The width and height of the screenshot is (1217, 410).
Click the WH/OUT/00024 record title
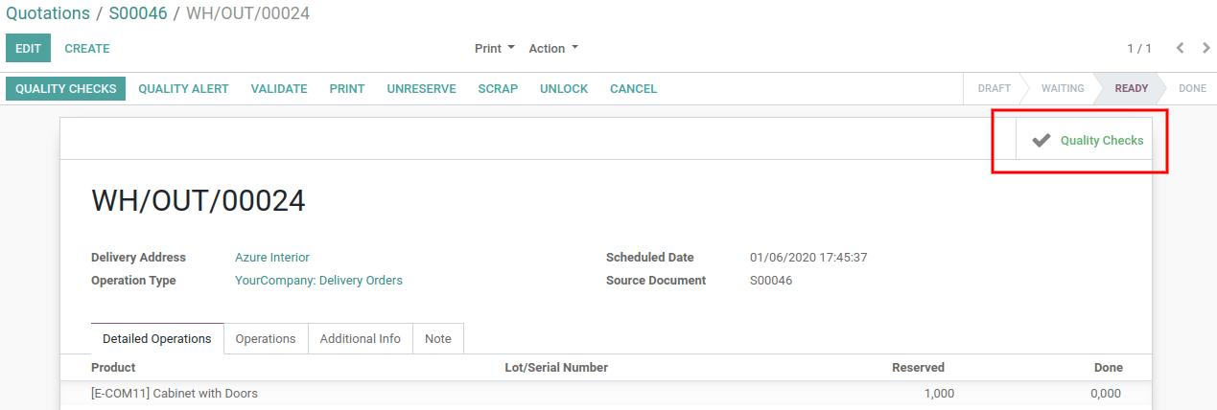(198, 200)
